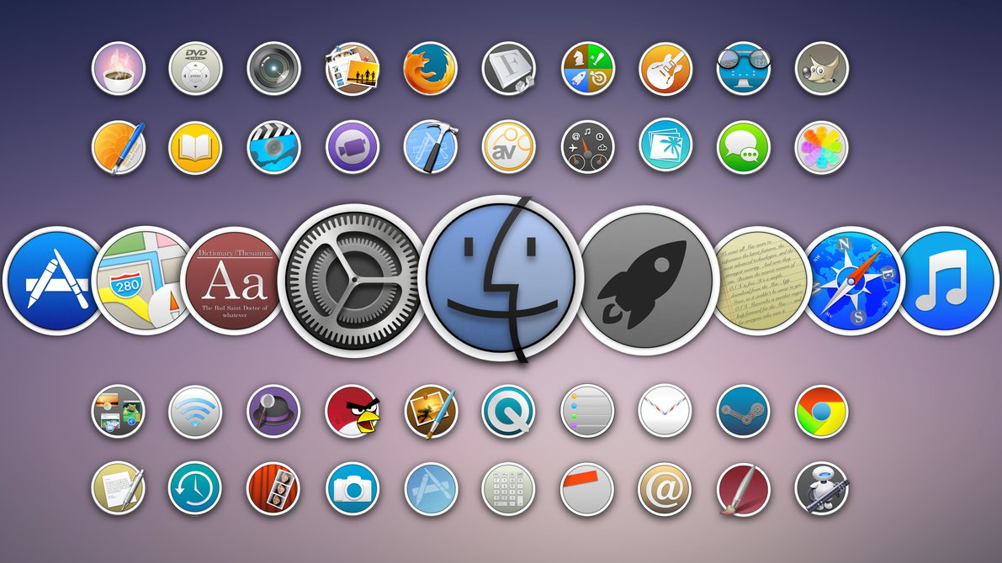Open the desktop windows thumbnails icon
Screen dimensions: 1002x563
point(119,411)
